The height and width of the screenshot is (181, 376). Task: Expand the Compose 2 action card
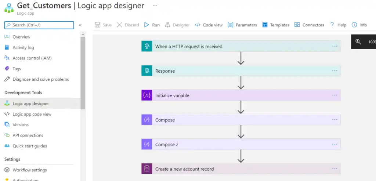241,144
